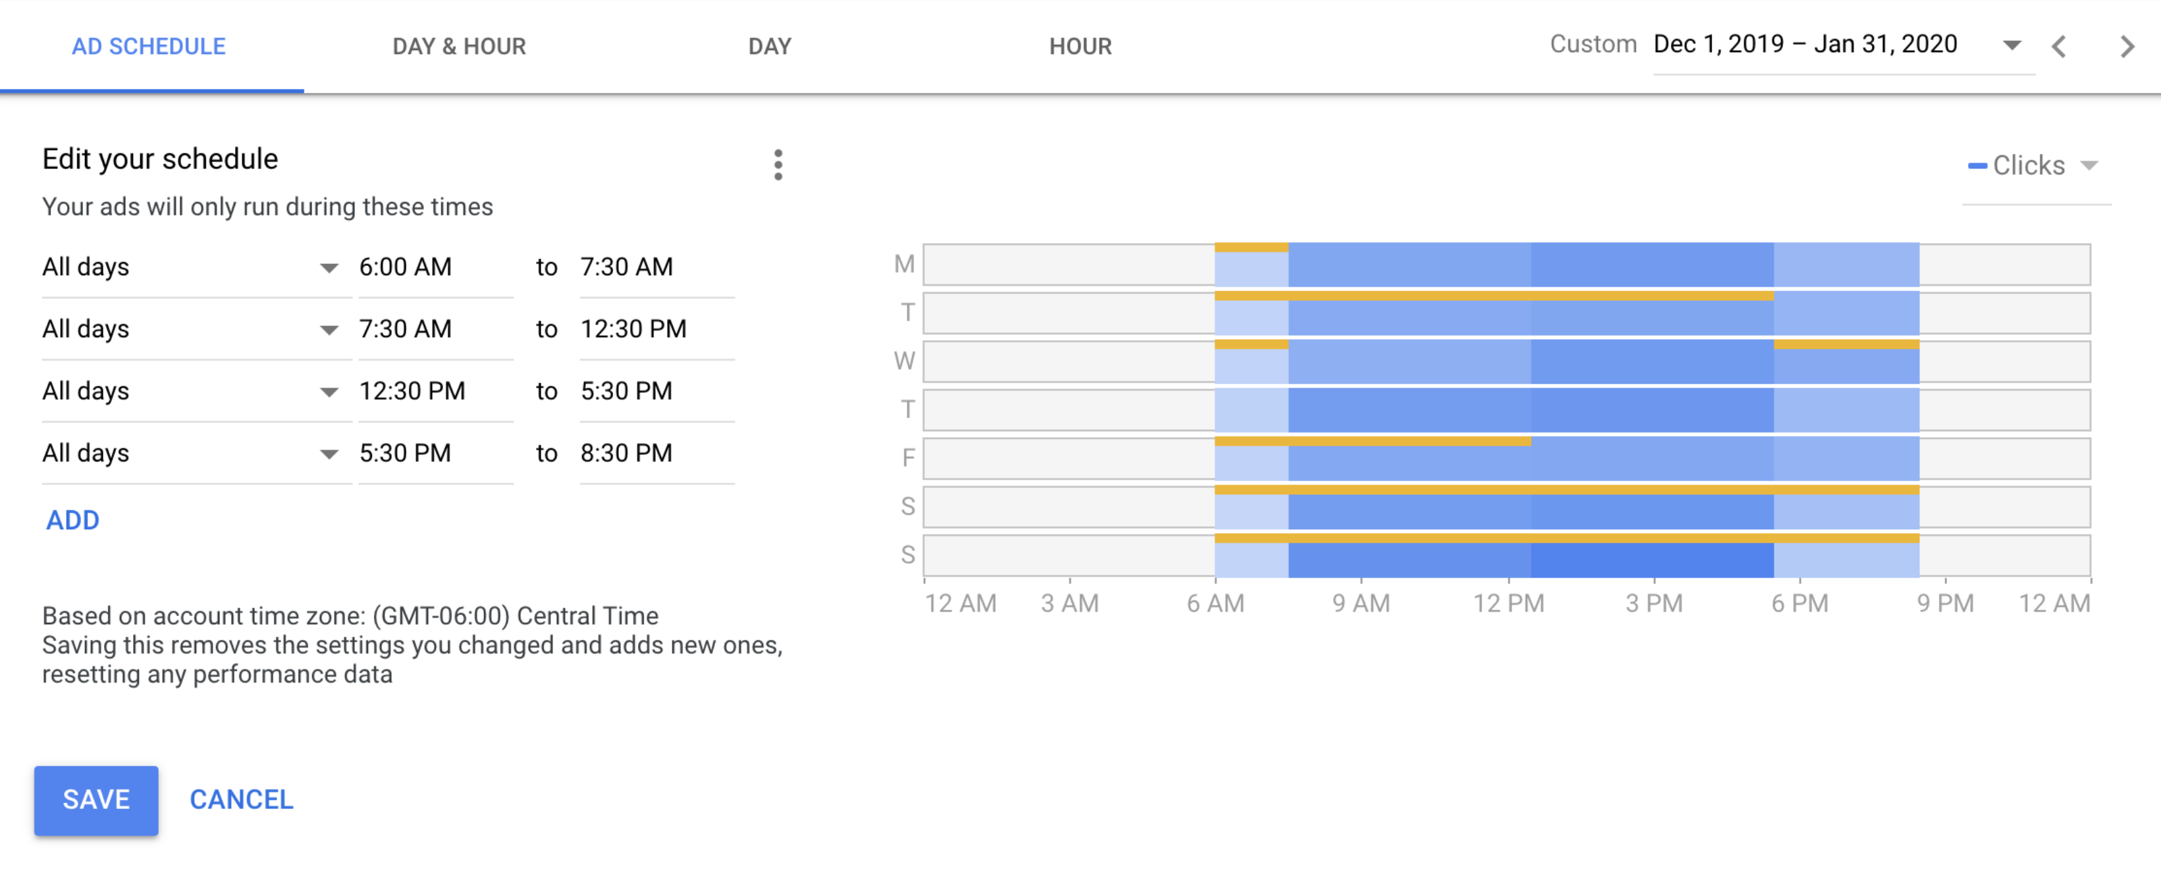2161x890 pixels.
Task: Go to next date range arrow
Action: [2127, 46]
